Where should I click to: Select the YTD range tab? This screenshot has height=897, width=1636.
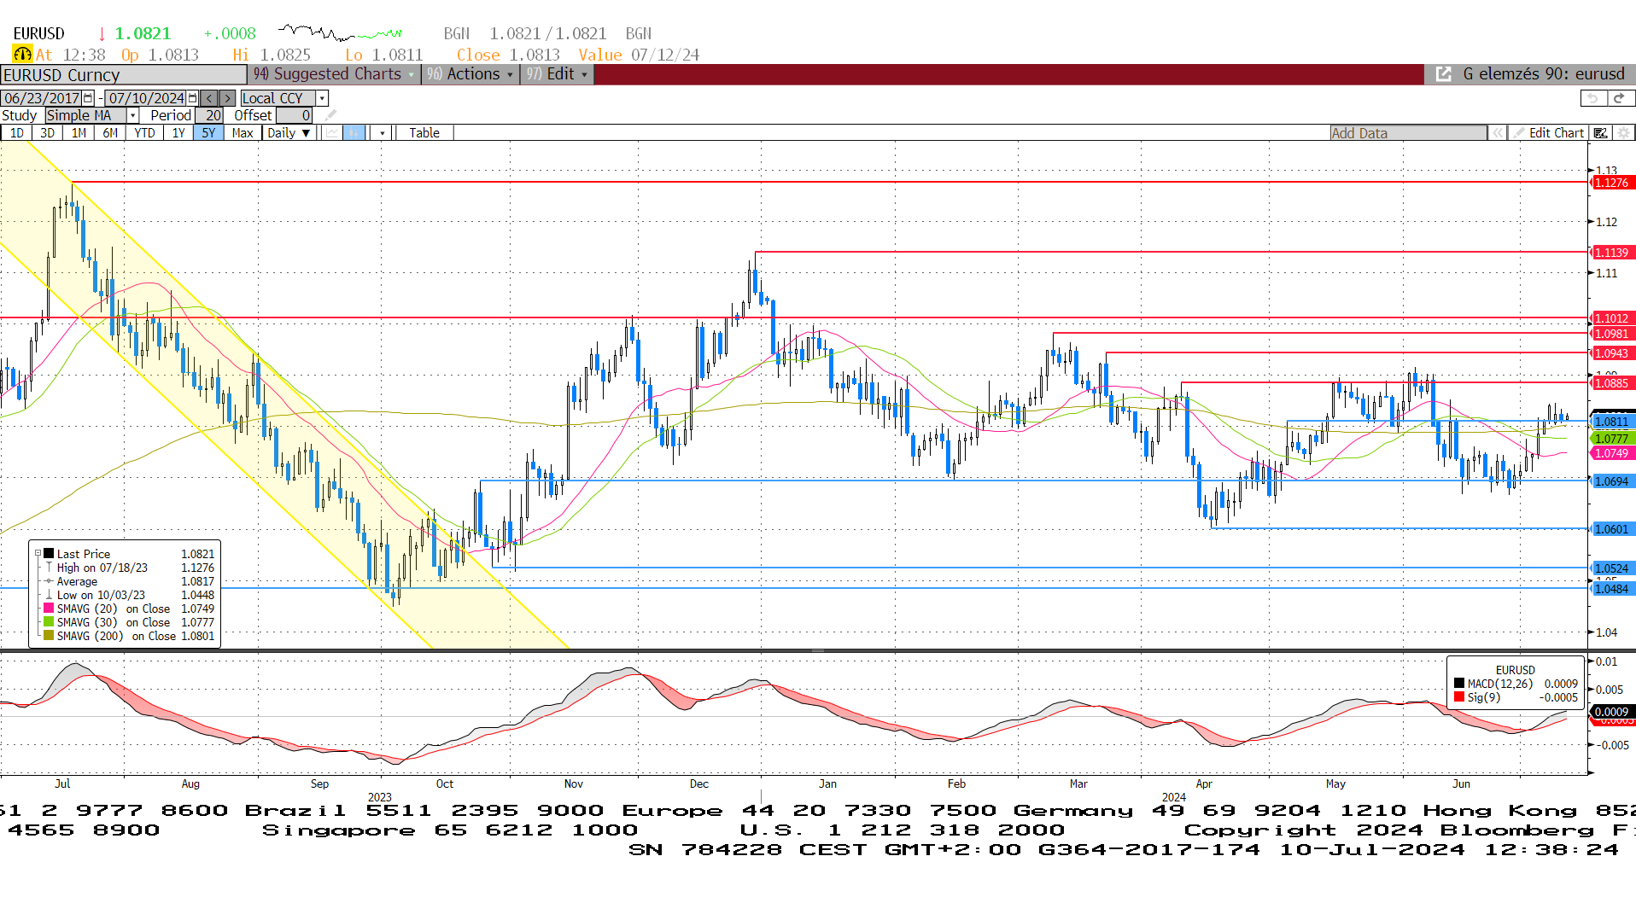tap(144, 132)
